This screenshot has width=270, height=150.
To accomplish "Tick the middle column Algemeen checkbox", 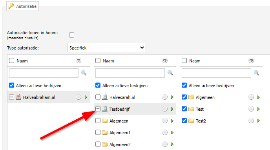I will 98,121.
